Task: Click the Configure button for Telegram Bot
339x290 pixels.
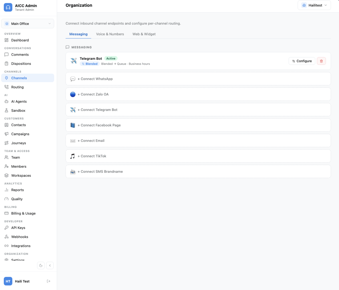Action: 302,61
